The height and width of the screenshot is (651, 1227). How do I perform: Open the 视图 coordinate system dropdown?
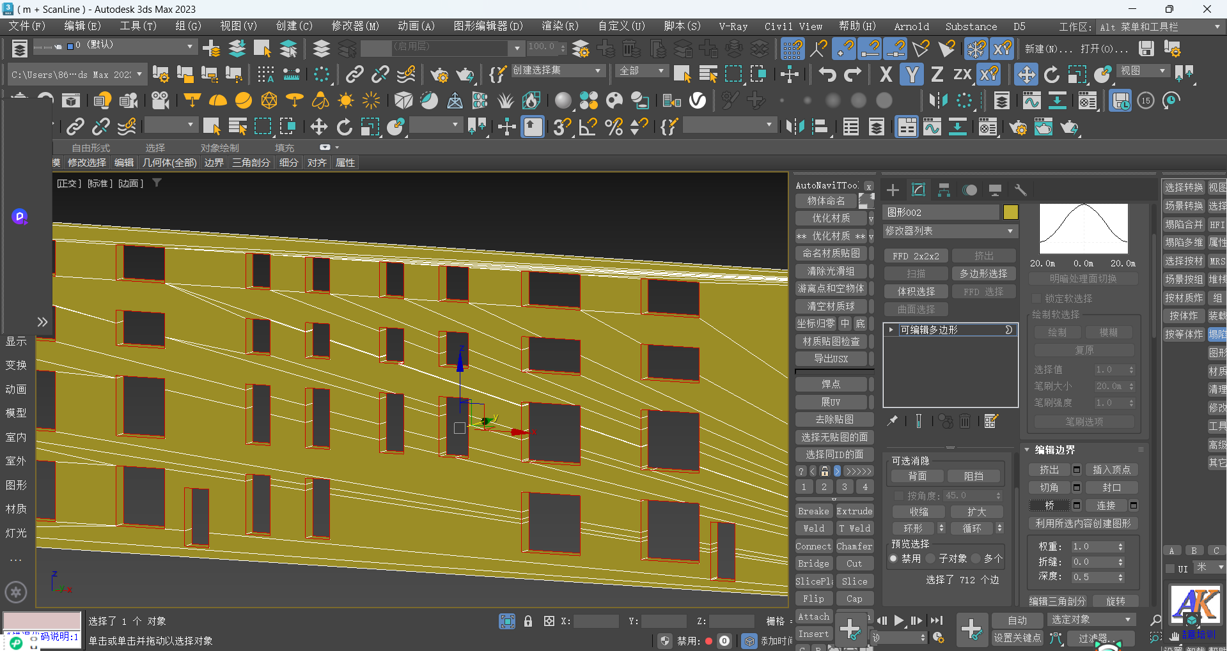click(1144, 70)
